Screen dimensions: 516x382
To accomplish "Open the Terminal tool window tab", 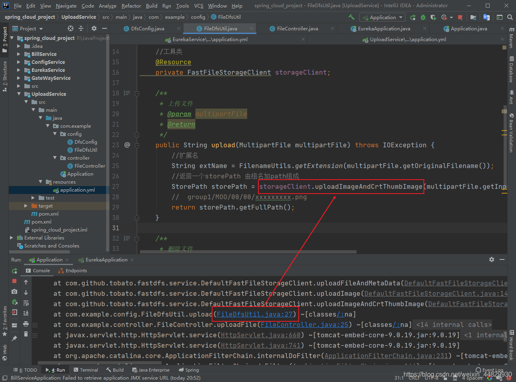I will click(x=86, y=370).
